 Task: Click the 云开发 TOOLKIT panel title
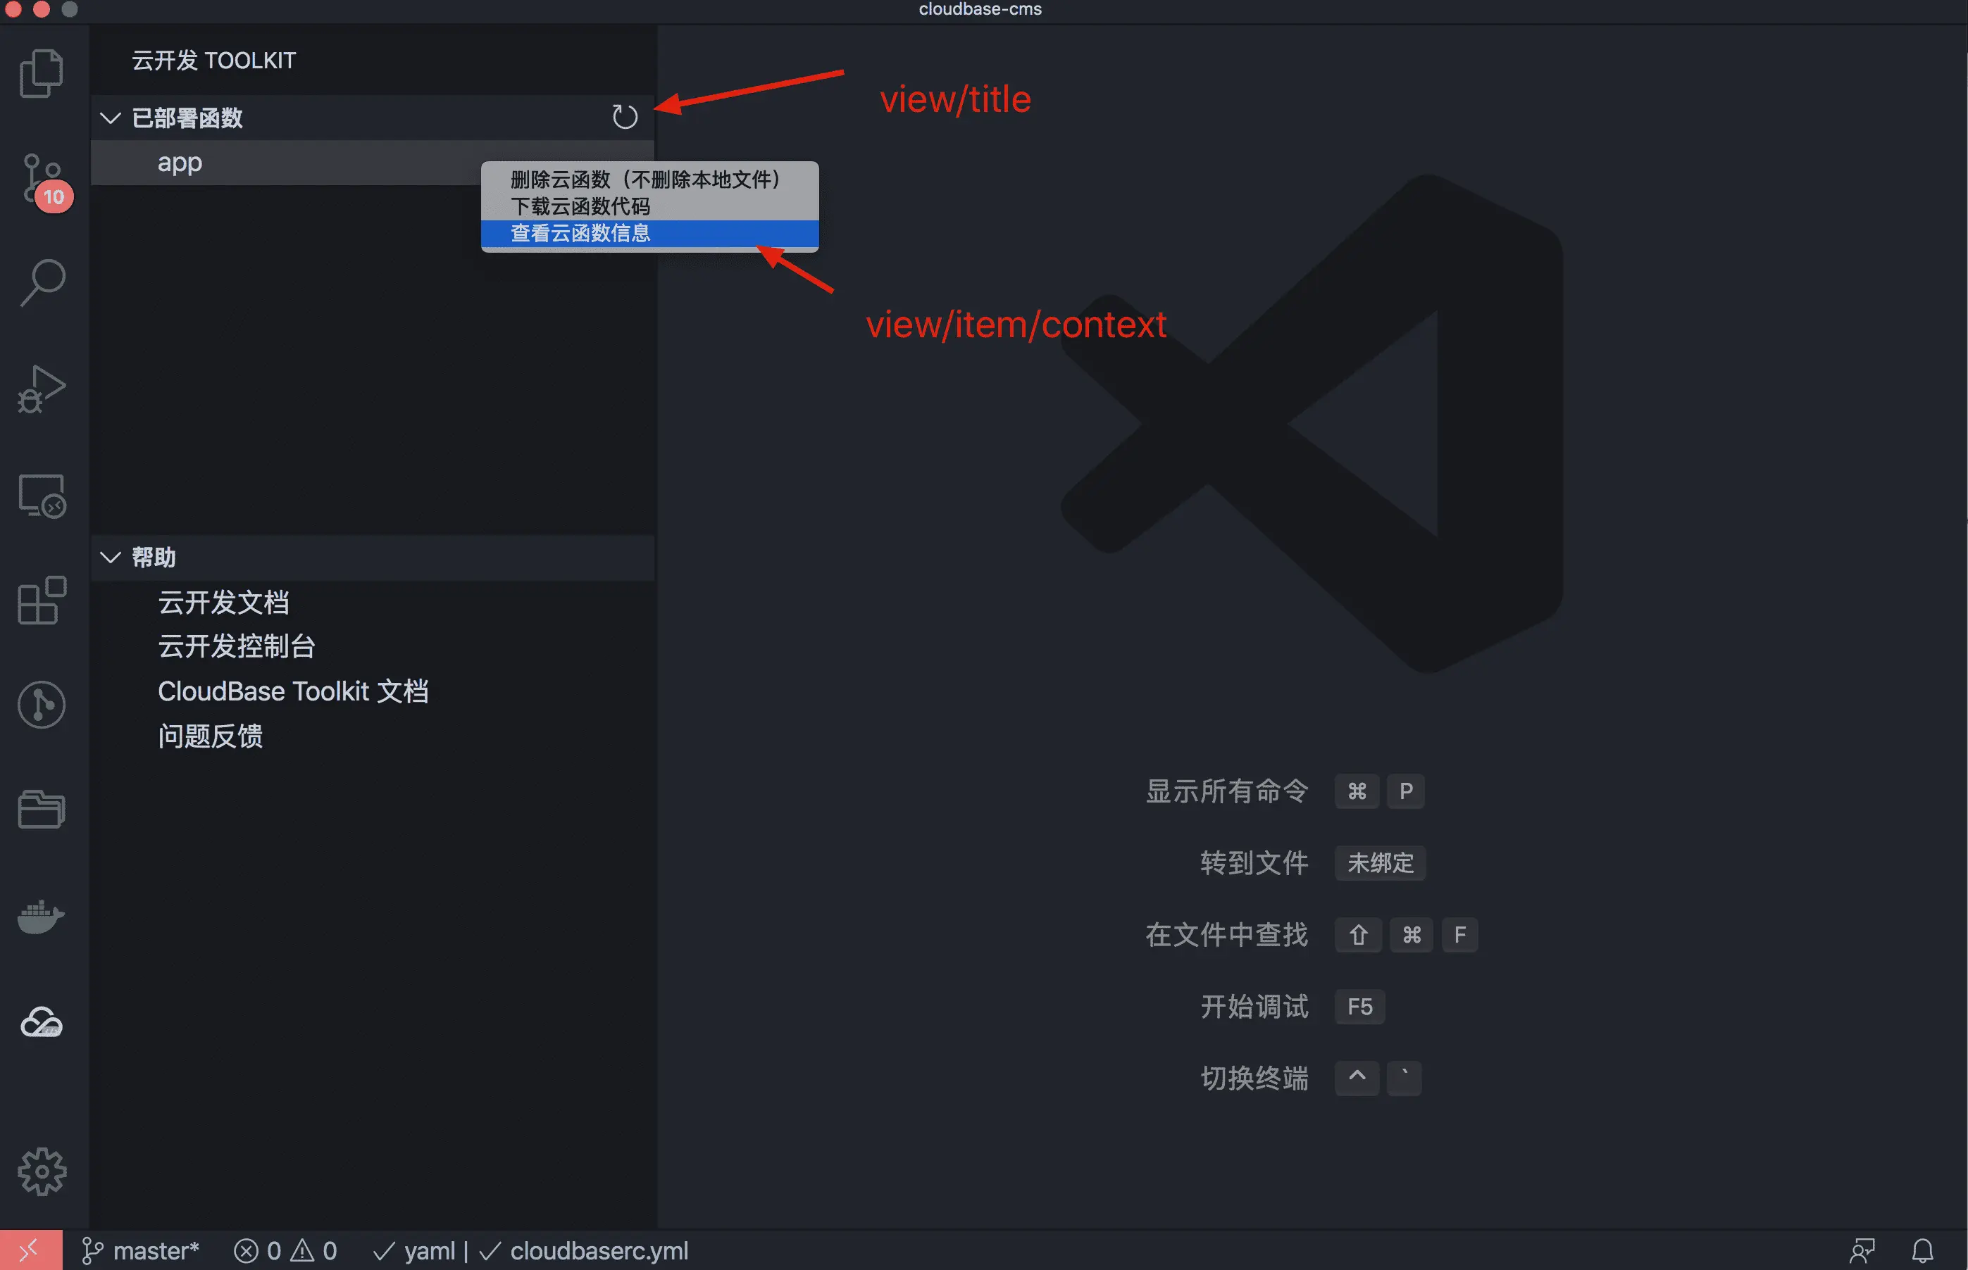[213, 61]
